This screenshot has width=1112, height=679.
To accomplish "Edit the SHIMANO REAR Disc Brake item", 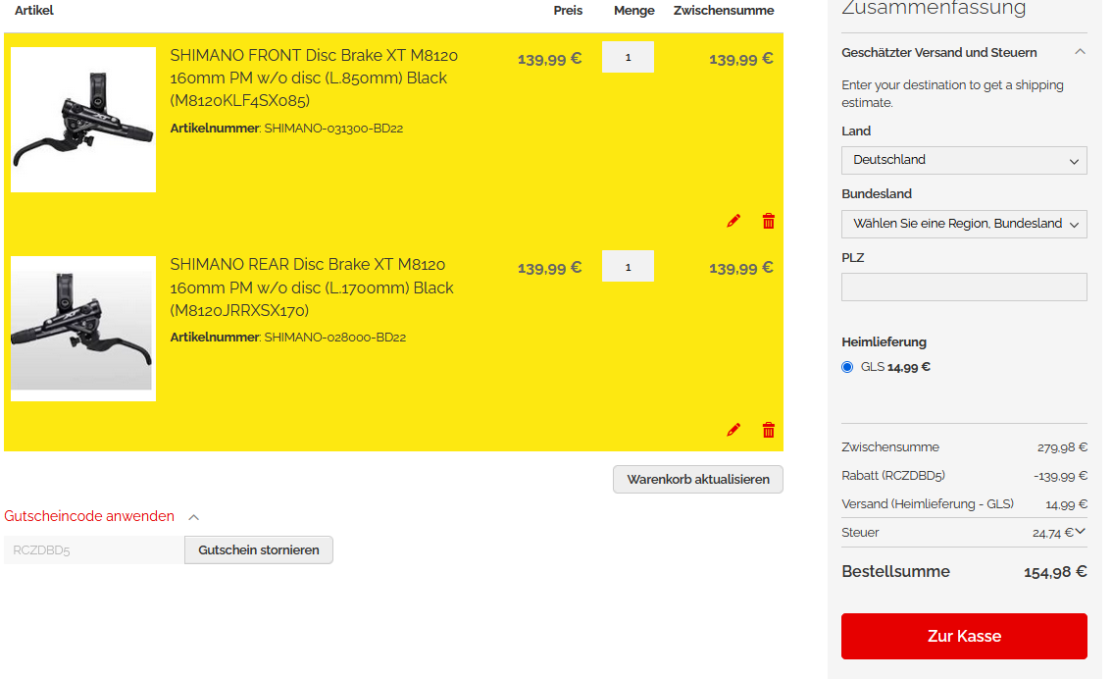I will pos(733,429).
